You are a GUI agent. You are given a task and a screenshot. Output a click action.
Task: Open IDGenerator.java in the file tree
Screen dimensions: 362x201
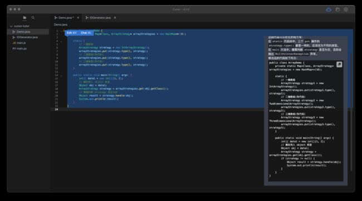28,37
